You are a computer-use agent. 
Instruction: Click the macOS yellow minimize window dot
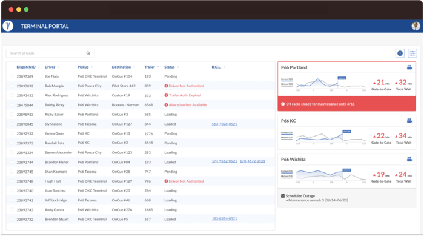pyautogui.click(x=19, y=10)
